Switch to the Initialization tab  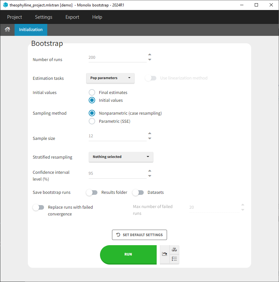click(31, 29)
